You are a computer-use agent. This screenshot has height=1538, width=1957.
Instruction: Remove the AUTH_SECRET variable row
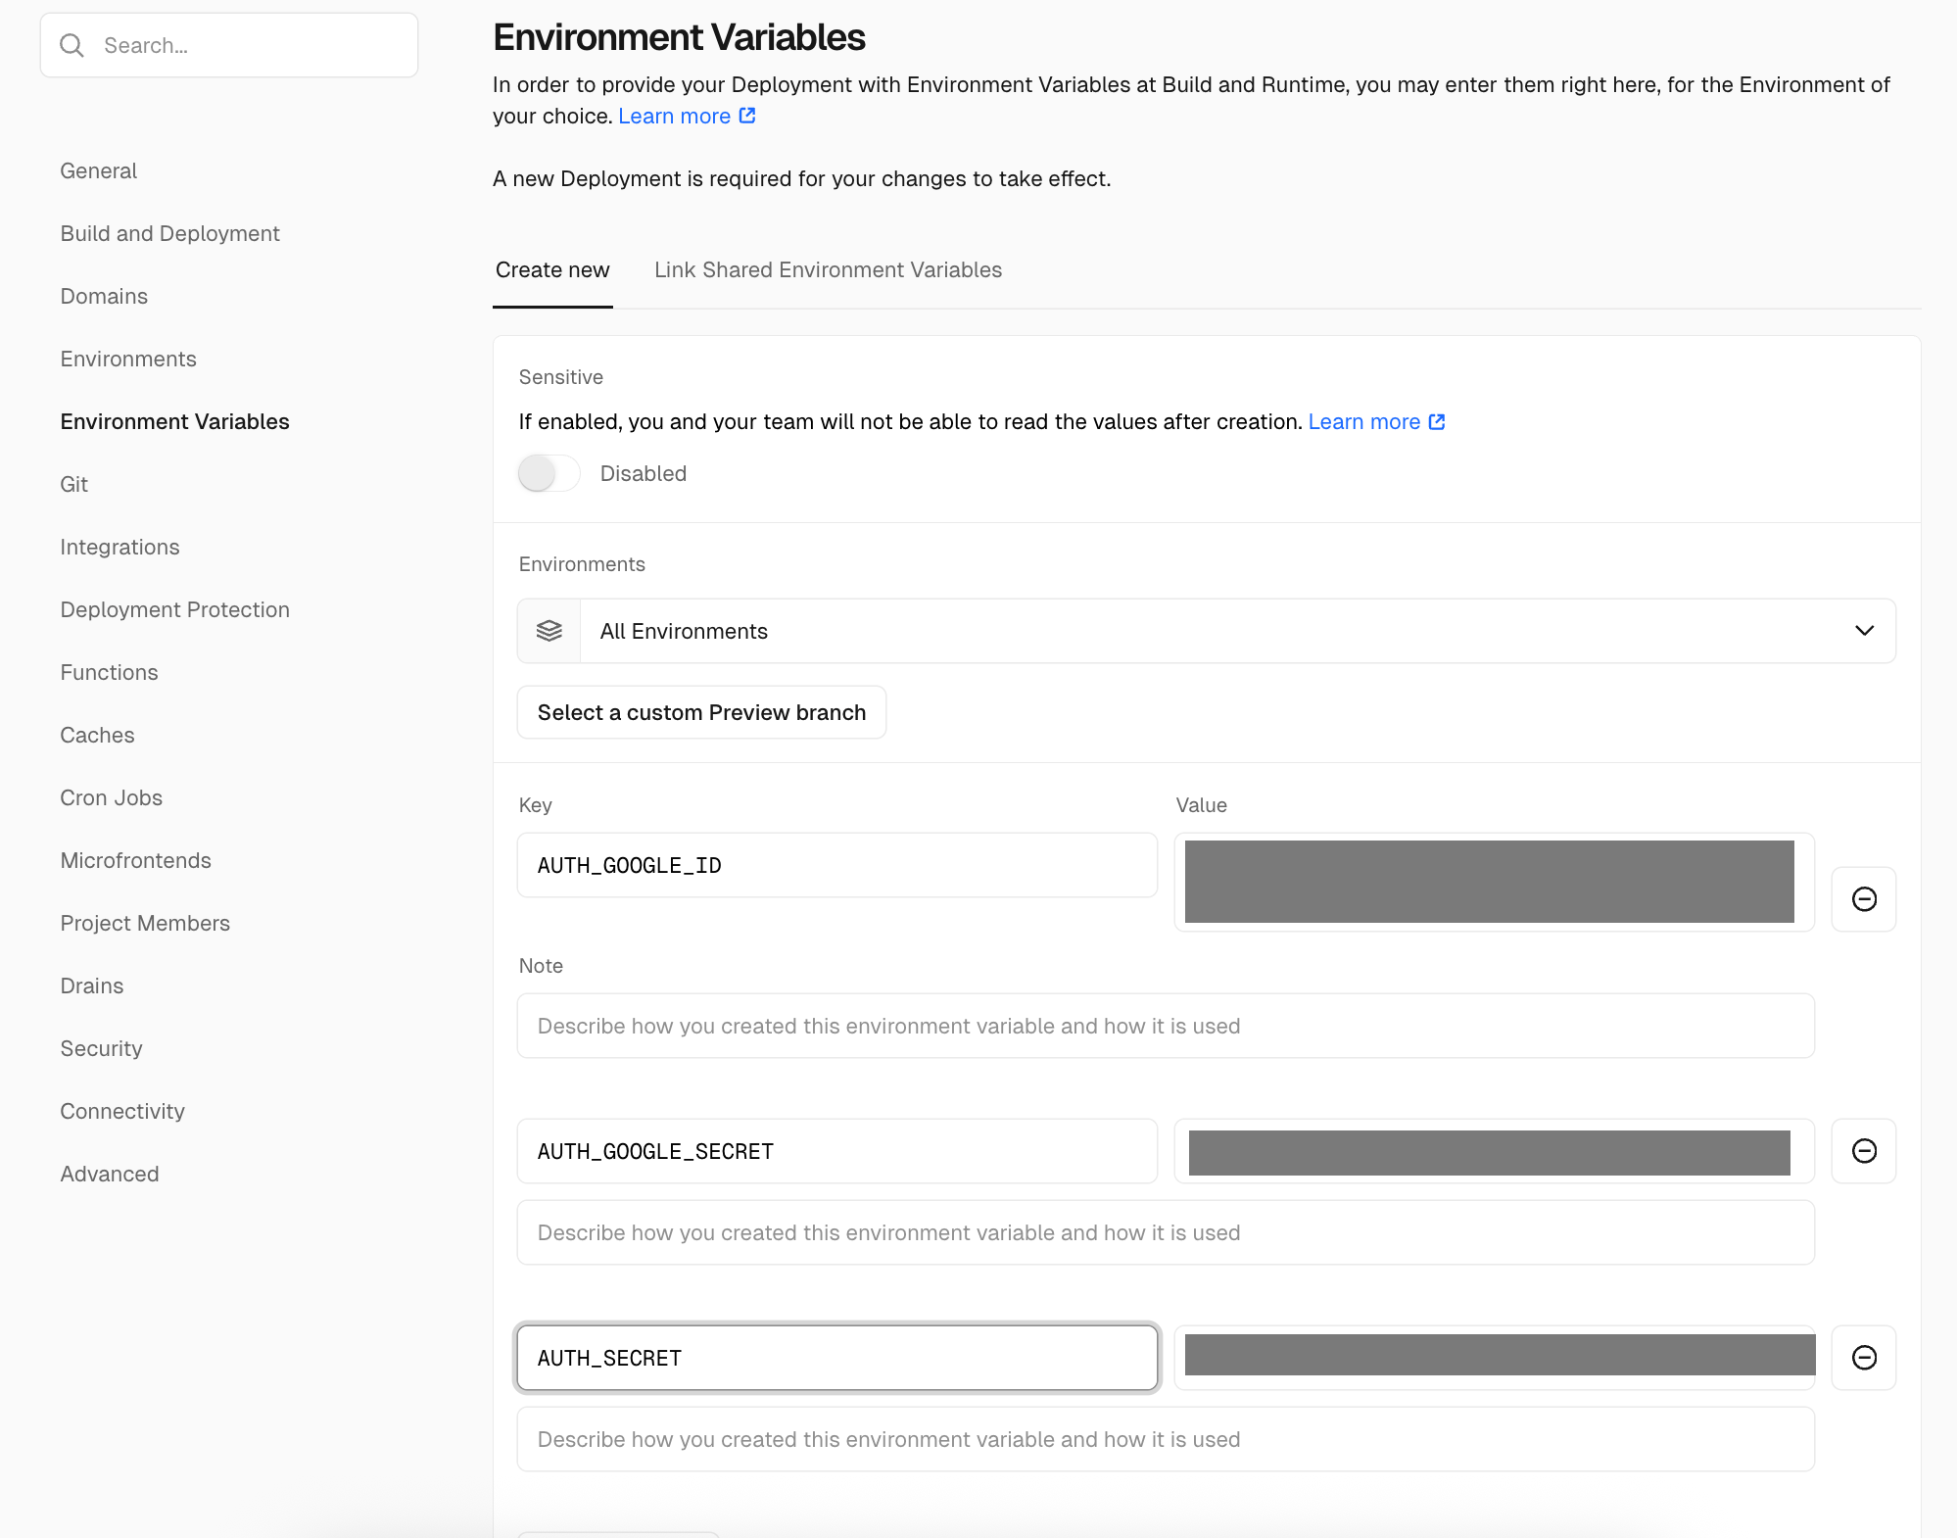point(1864,1358)
